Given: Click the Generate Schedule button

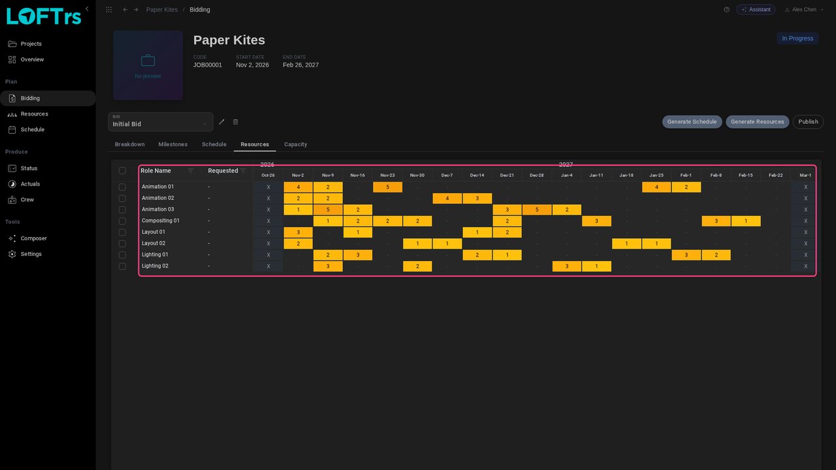Looking at the screenshot, I should pyautogui.click(x=692, y=122).
